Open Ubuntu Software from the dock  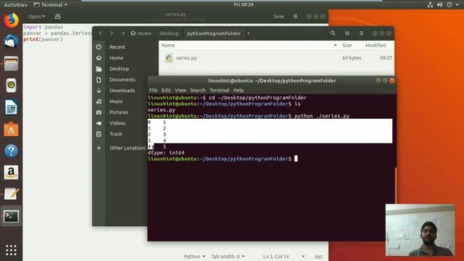tap(11, 129)
